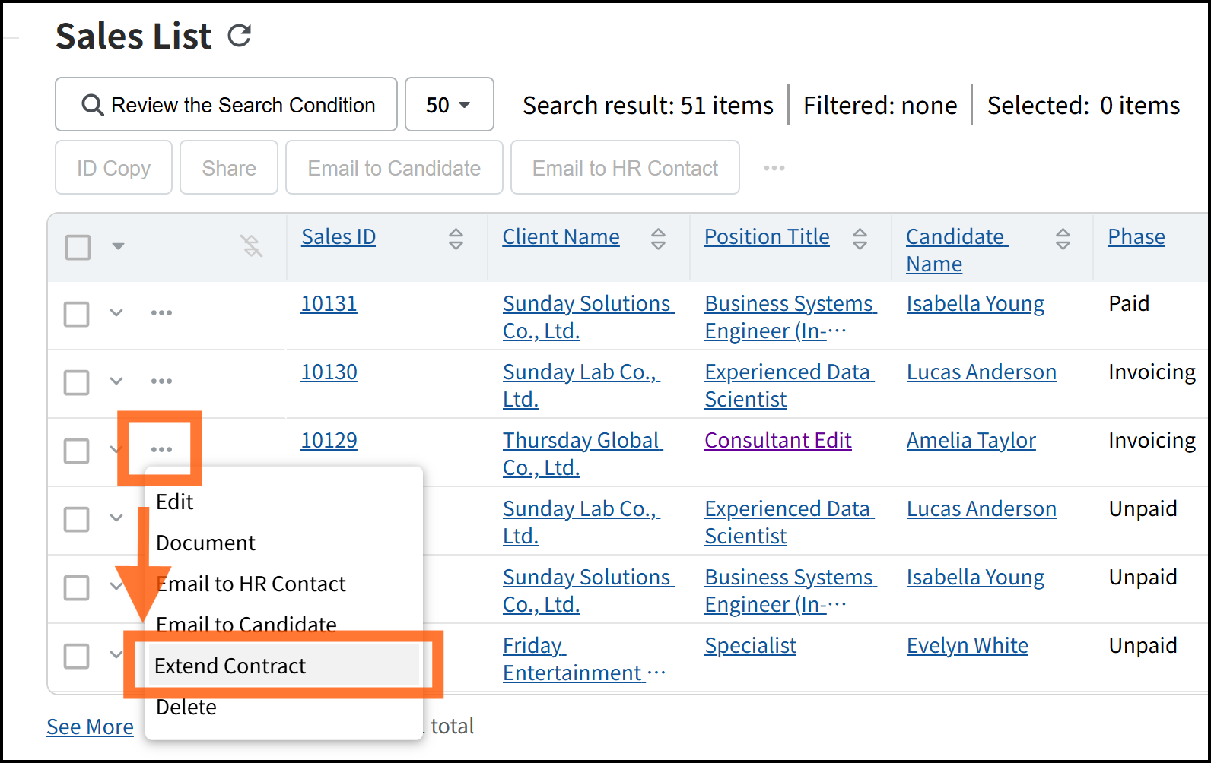1211x763 pixels.
Task: Choose Extend Contract from the context menu
Action: point(230,666)
